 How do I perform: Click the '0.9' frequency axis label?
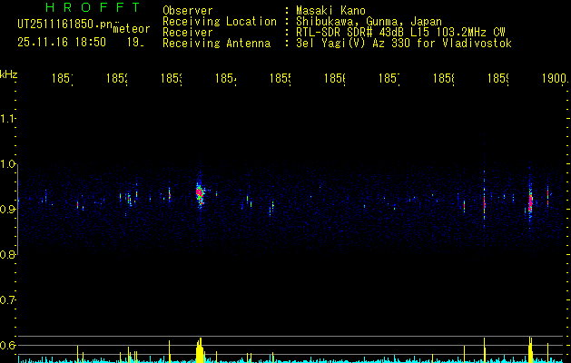tap(7, 210)
